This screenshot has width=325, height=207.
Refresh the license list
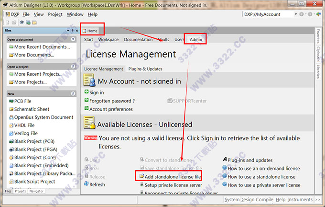[x=95, y=184]
